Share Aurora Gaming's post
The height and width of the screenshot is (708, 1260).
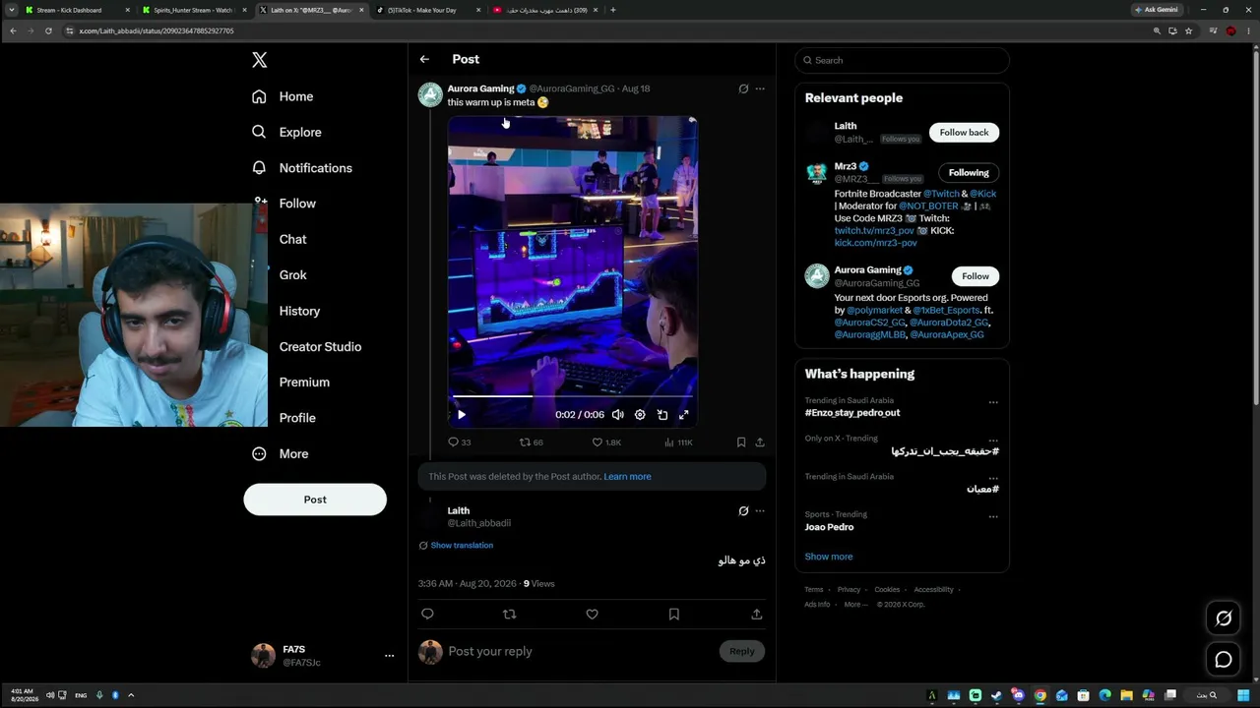coord(760,442)
